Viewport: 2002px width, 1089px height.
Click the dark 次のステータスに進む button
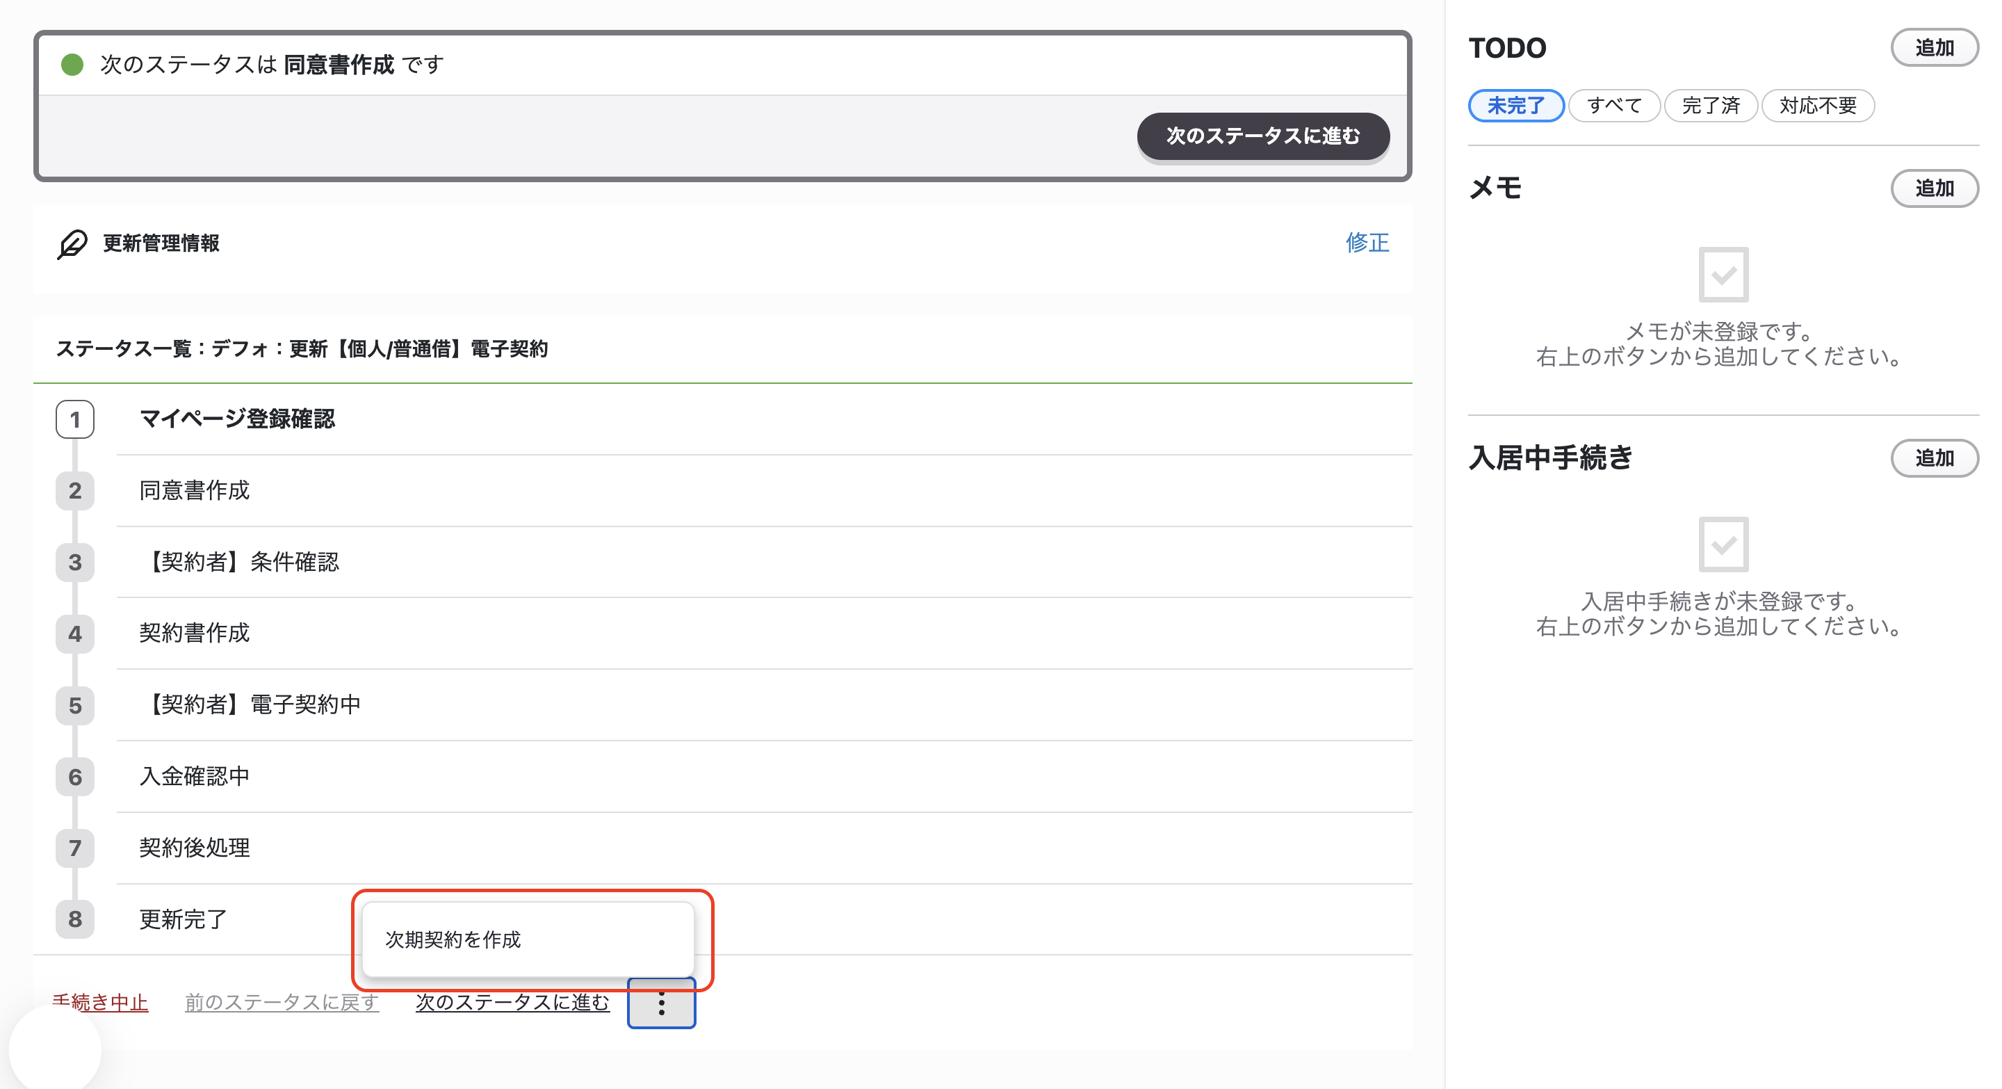pos(1263,136)
